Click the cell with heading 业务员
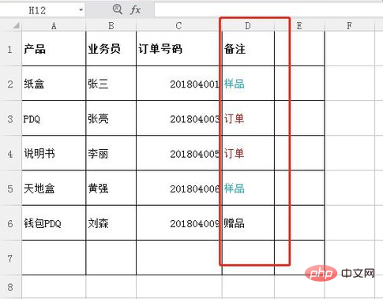 (x=111, y=49)
